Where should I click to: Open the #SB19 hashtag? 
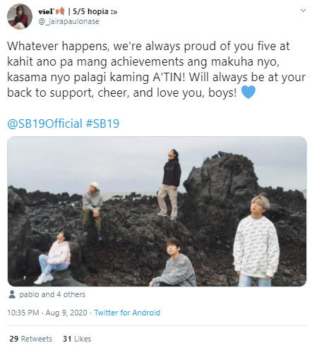[x=102, y=123]
